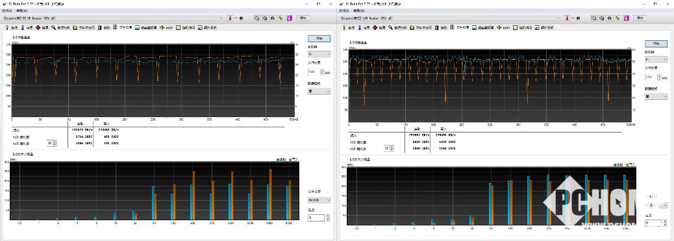Toggle transfer speed checkbox in left window

(x=15, y=38)
